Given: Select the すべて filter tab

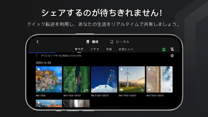Looking at the screenshot, I should [x=79, y=49].
